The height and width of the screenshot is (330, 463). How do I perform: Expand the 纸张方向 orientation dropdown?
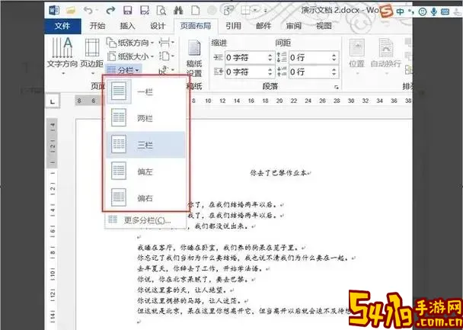pos(130,43)
